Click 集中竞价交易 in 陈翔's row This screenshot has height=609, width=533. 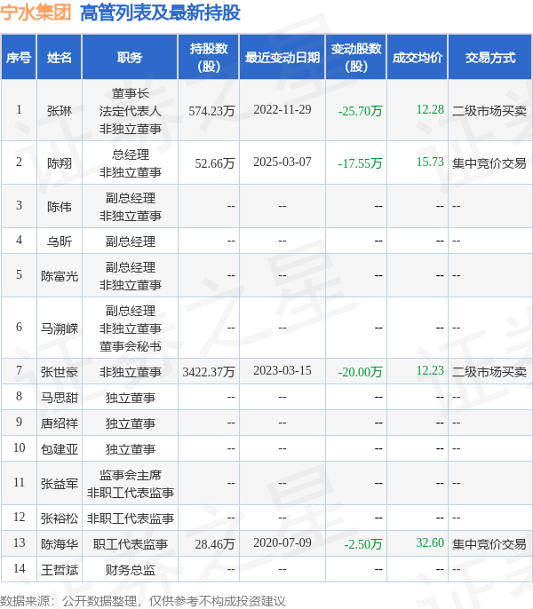489,163
